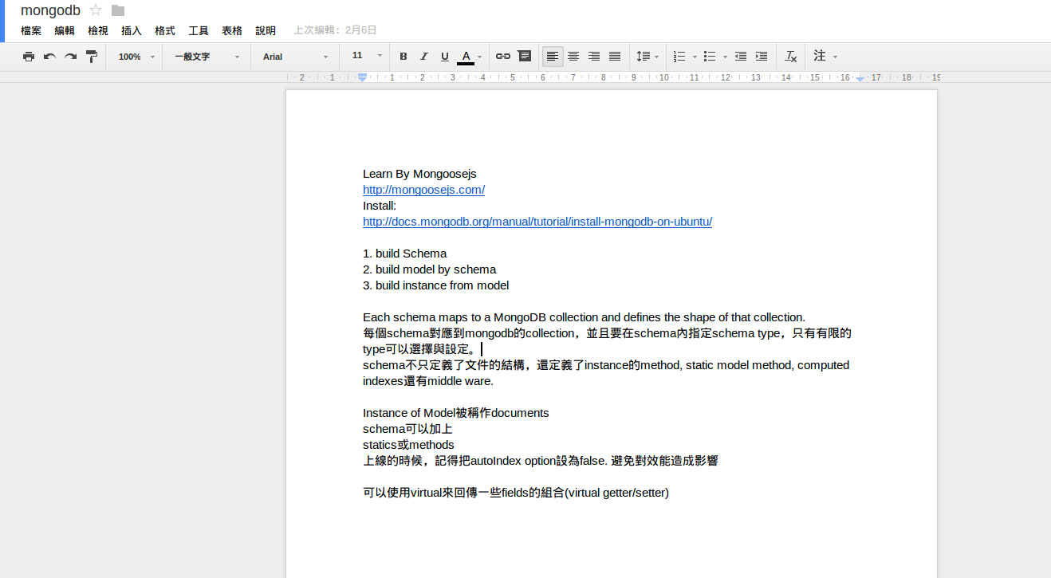The width and height of the screenshot is (1051, 578).
Task: Enable center alignment
Action: pos(573,57)
